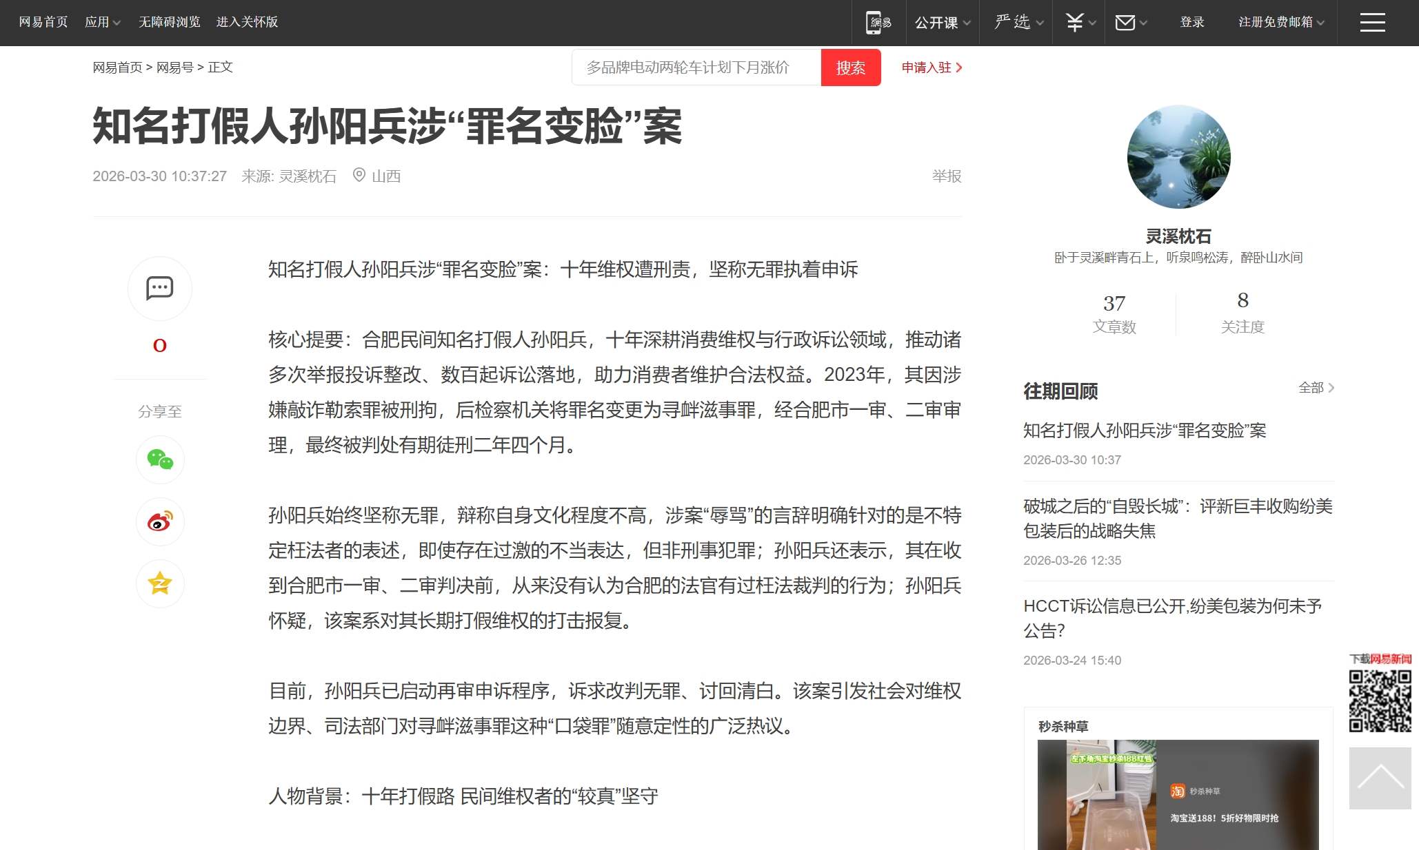
Task: Share article to Weibo
Action: 160,521
